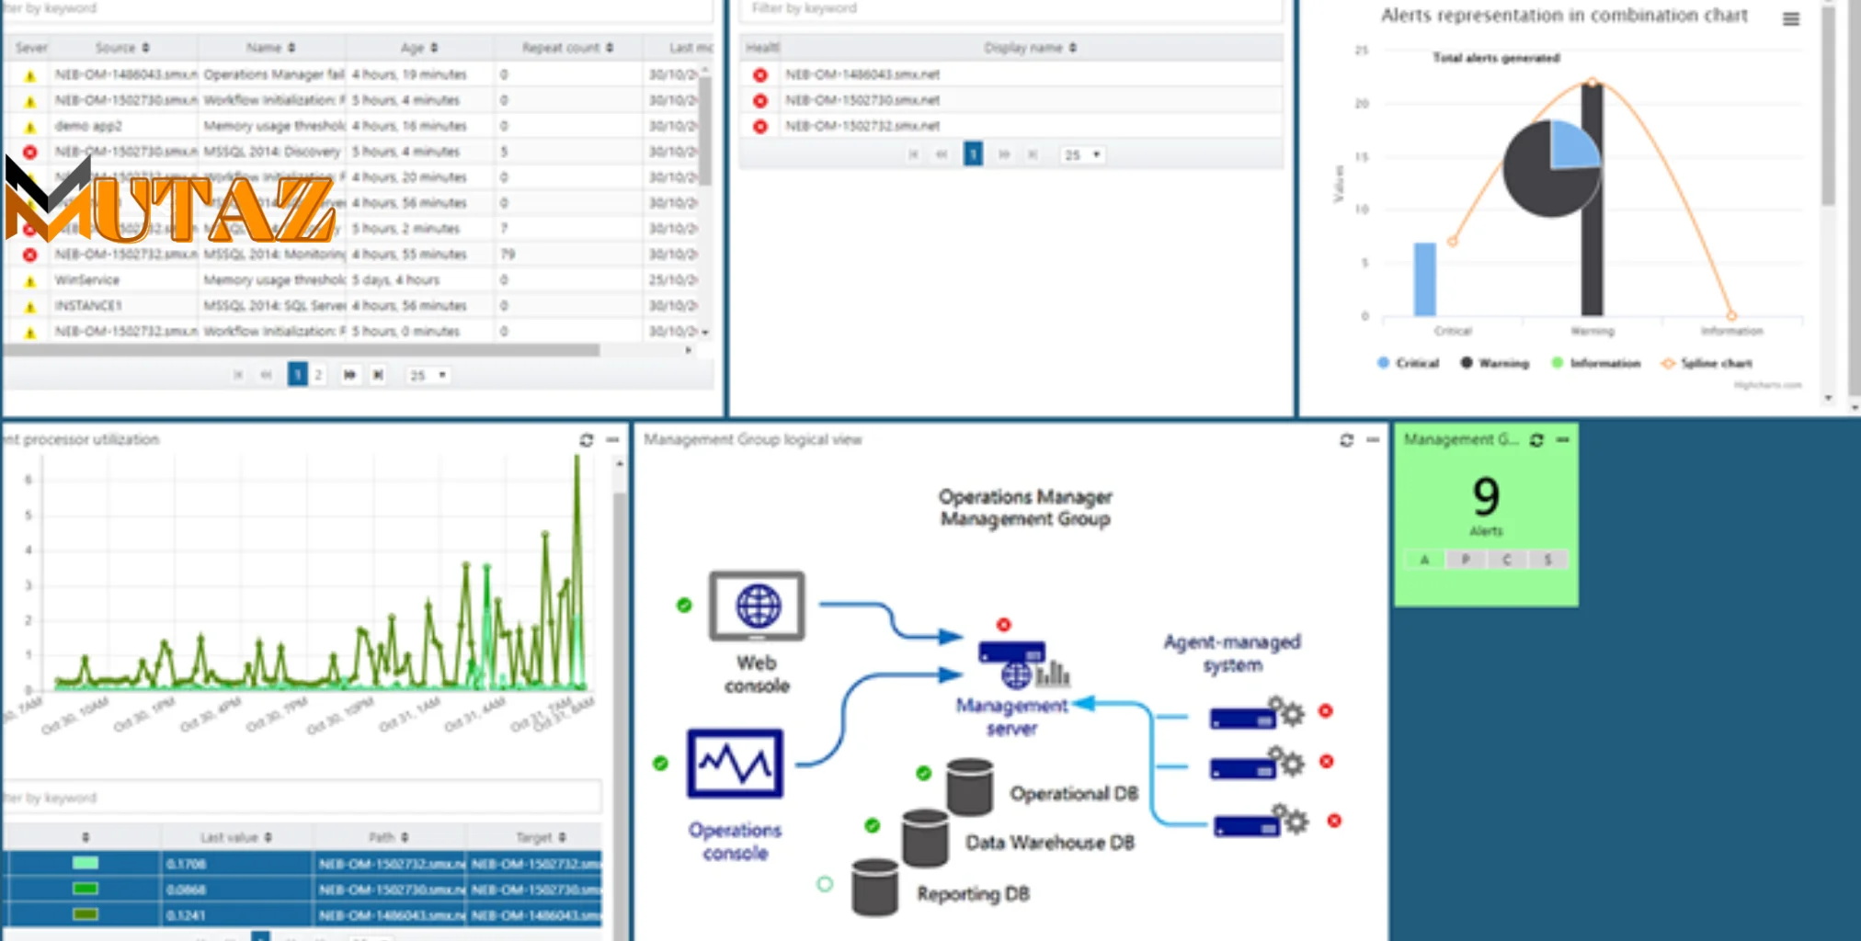Sort alerts by Source column
Image resolution: width=1861 pixels, height=941 pixels.
(x=122, y=48)
